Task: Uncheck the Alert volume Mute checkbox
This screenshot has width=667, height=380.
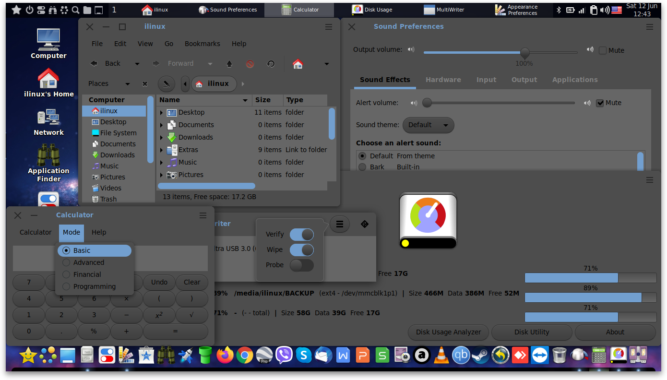Action: [x=600, y=103]
